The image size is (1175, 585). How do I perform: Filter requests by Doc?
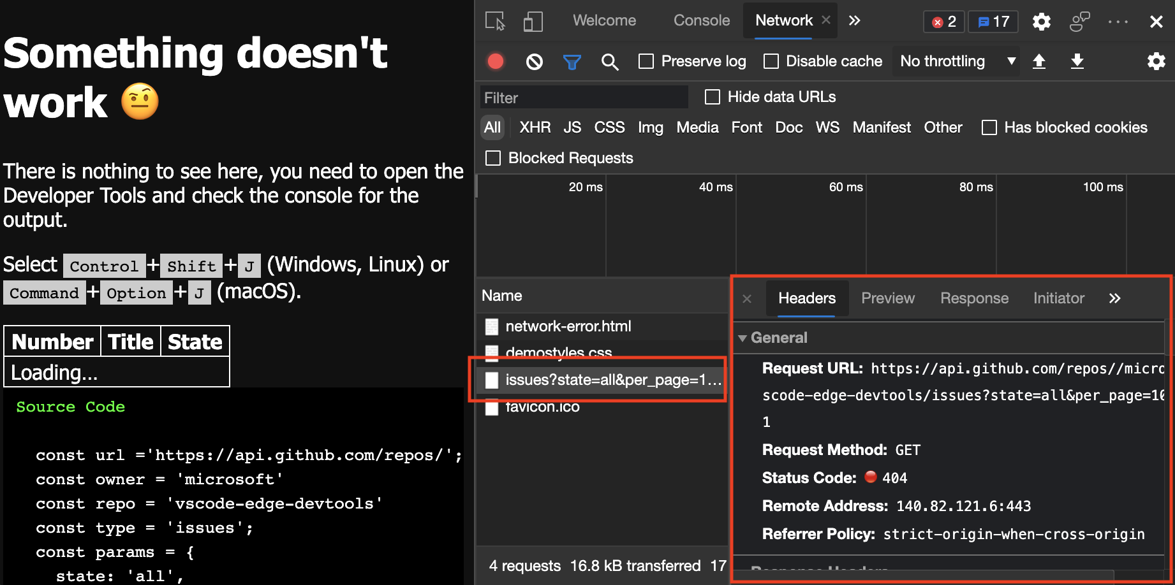(788, 127)
